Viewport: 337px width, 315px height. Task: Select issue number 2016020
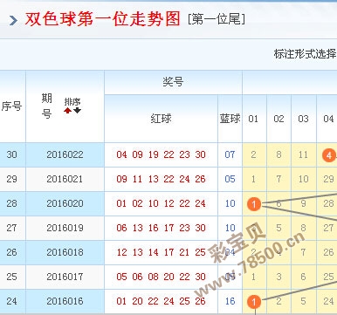65,203
